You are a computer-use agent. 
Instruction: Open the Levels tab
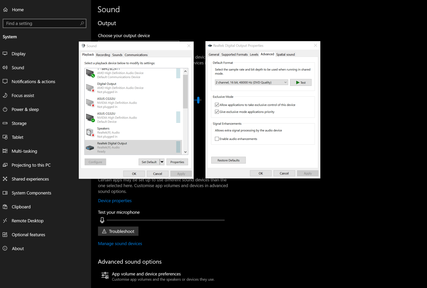(254, 54)
